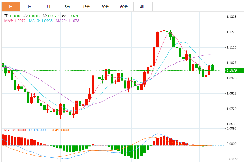Click the DIFF:0.0000 indicator label
This screenshot has height=162, width=246.
click(38, 130)
